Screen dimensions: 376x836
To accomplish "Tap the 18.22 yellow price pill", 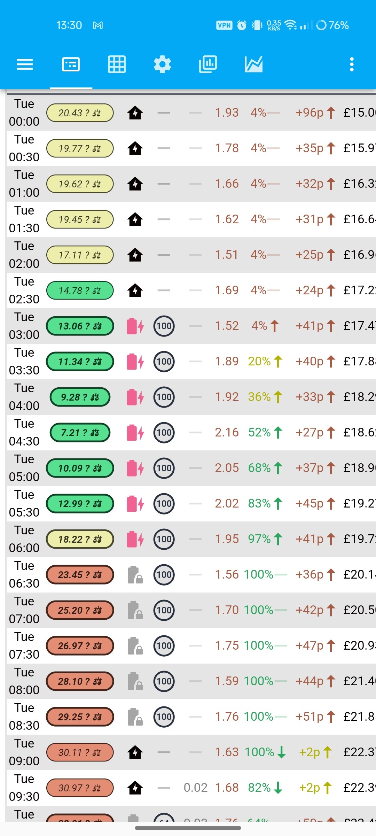I will coord(80,539).
